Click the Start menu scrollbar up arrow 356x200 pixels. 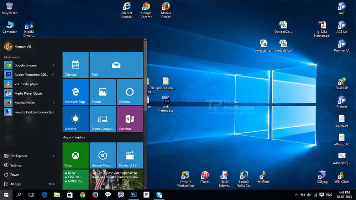[x=145, y=40]
